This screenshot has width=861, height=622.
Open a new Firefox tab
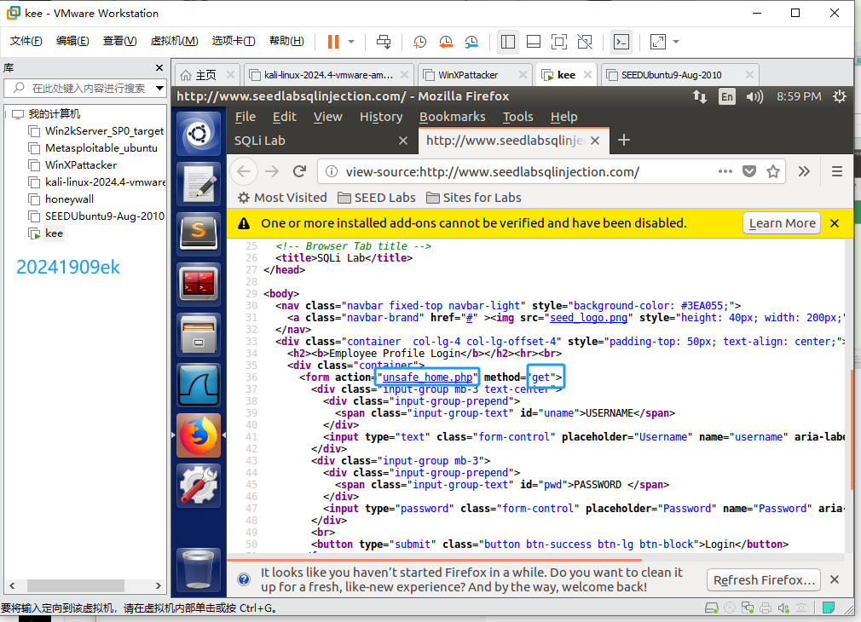click(x=624, y=140)
